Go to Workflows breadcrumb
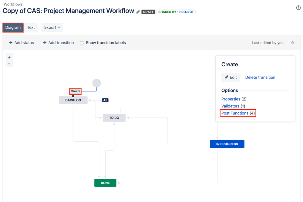 pyautogui.click(x=13, y=4)
